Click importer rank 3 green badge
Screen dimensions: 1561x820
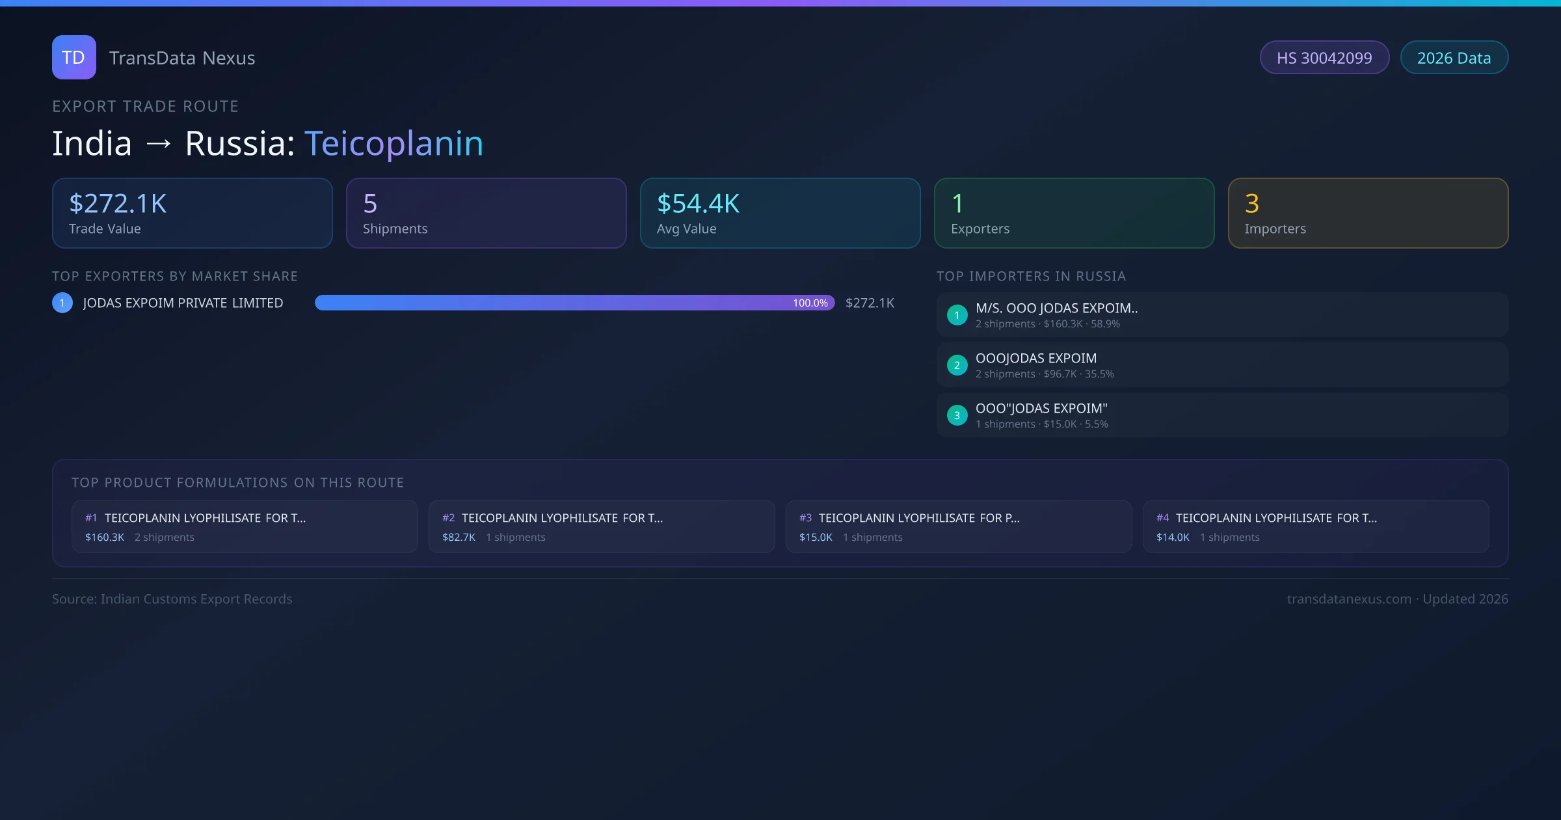pyautogui.click(x=957, y=415)
